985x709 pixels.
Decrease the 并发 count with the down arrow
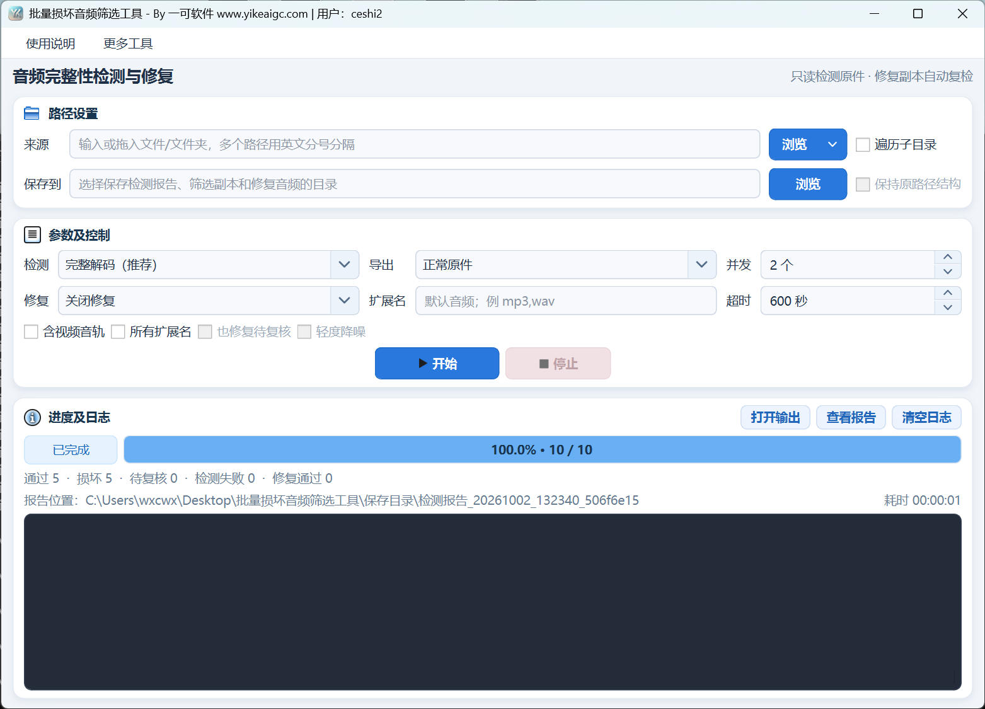pyautogui.click(x=948, y=272)
